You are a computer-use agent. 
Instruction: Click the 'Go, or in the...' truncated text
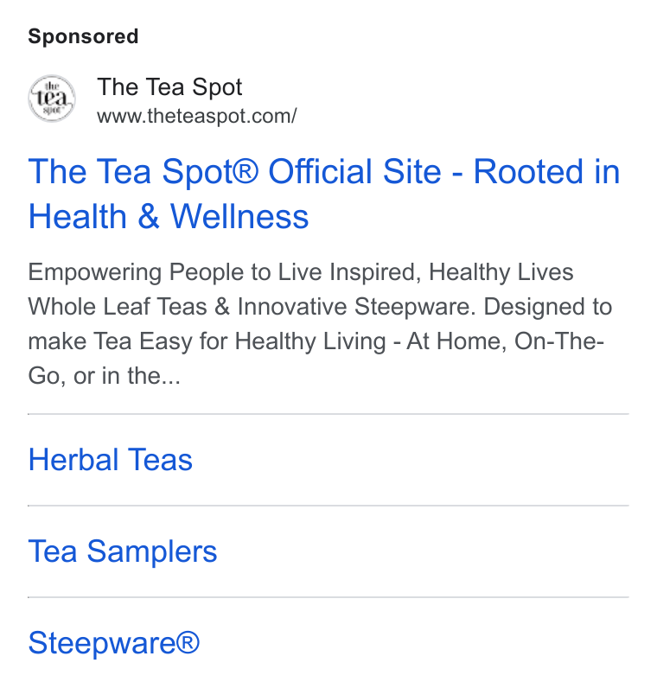pyautogui.click(x=105, y=376)
